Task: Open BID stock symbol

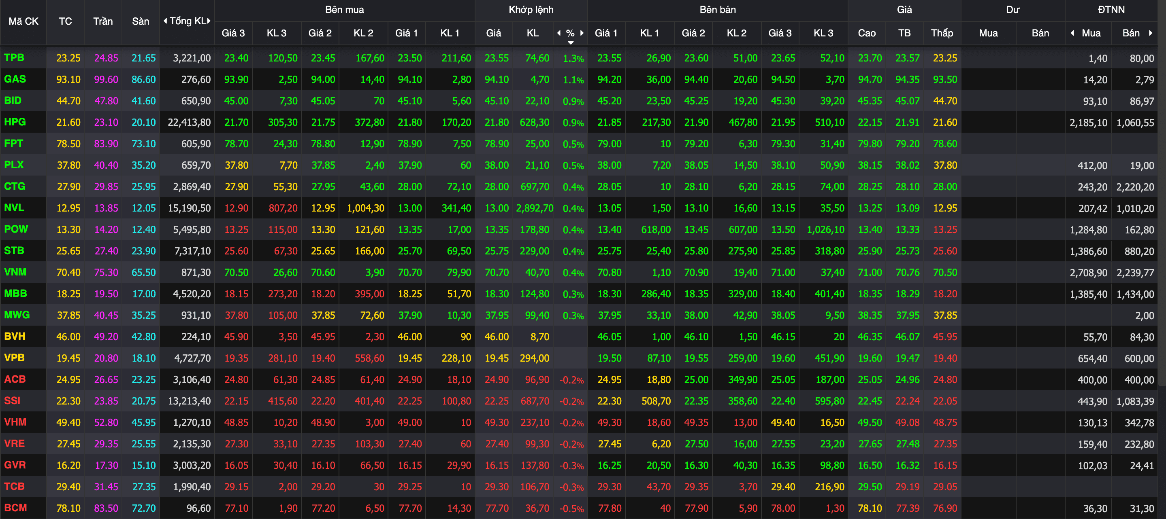Action: [13, 100]
